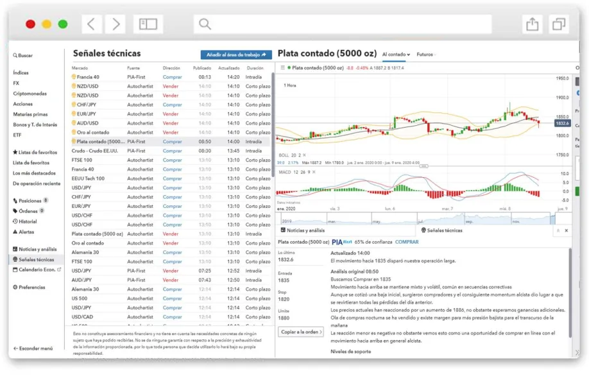Select the EEUU Tech 100 row

(170, 178)
